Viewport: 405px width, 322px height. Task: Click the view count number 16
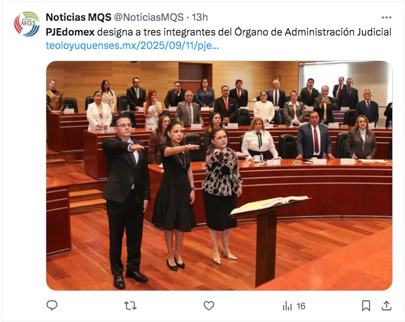pyautogui.click(x=301, y=307)
